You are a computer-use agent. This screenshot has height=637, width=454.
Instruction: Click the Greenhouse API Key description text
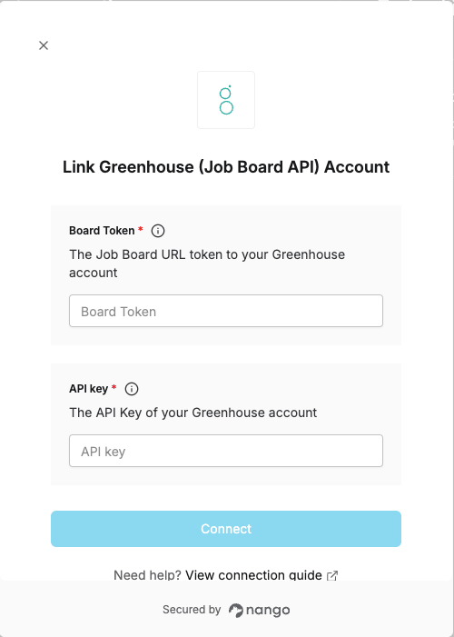pyautogui.click(x=192, y=413)
